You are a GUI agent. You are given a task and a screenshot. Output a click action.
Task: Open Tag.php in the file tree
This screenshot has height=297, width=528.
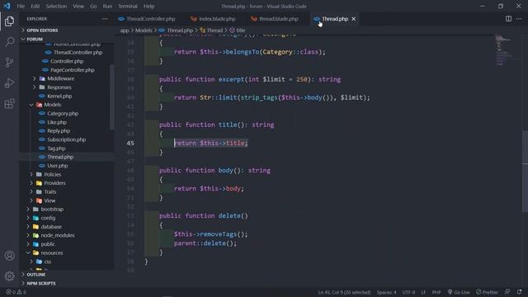pos(56,148)
